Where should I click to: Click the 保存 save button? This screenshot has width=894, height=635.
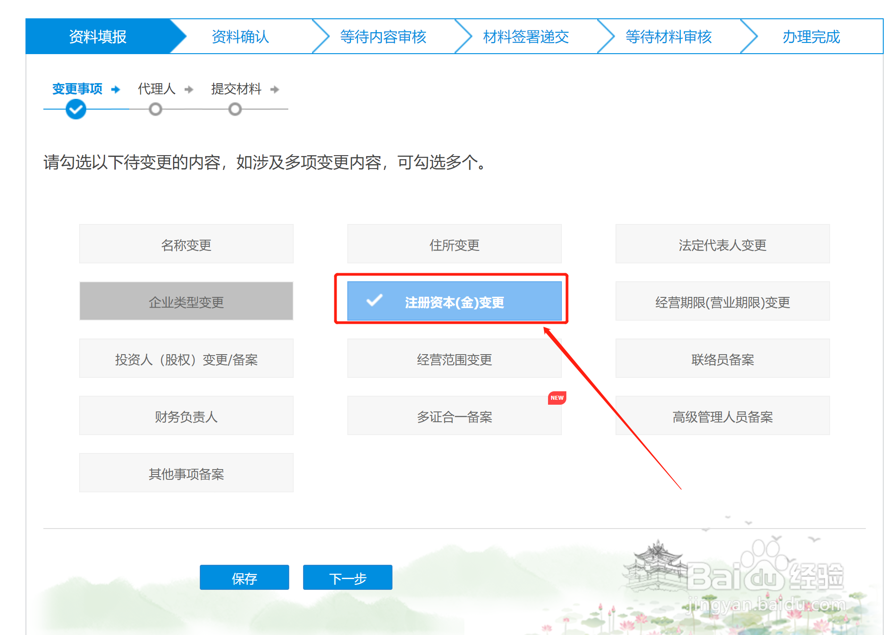tap(244, 577)
